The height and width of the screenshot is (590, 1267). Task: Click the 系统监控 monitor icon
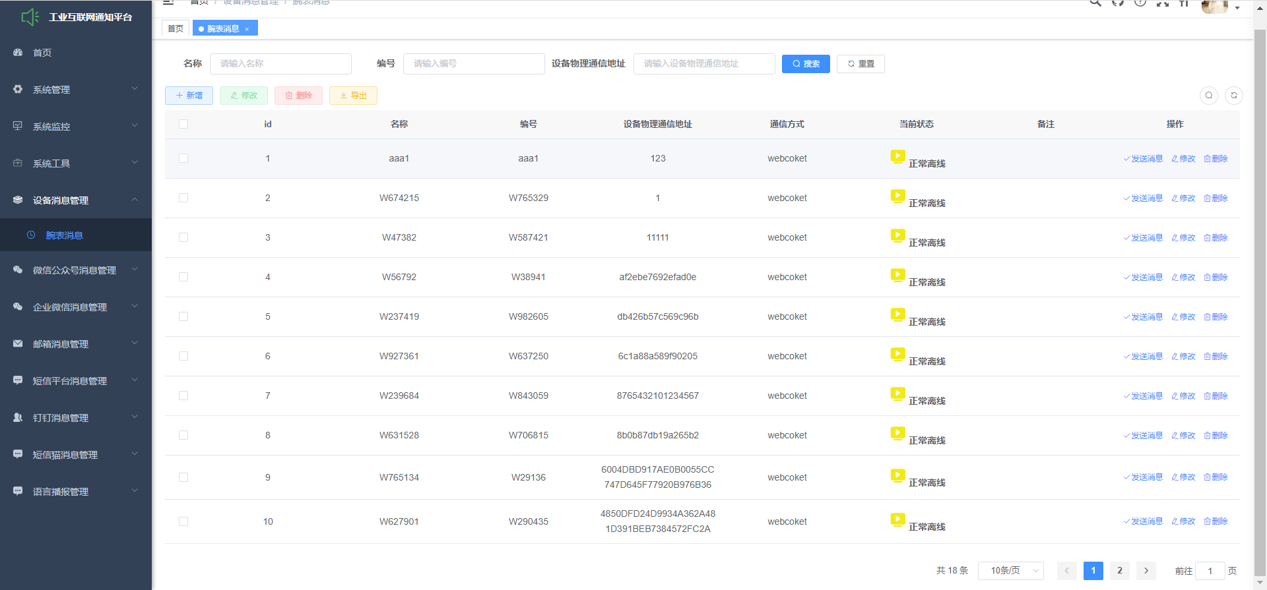click(x=18, y=126)
